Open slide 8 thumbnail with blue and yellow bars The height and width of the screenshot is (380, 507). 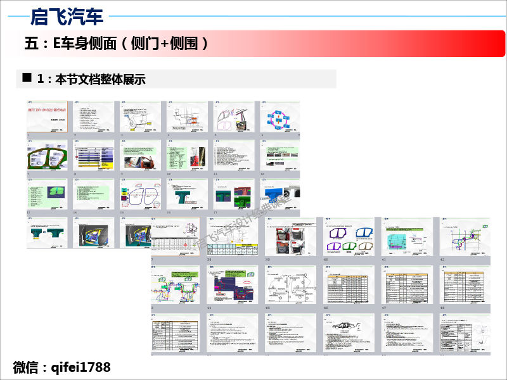click(93, 155)
